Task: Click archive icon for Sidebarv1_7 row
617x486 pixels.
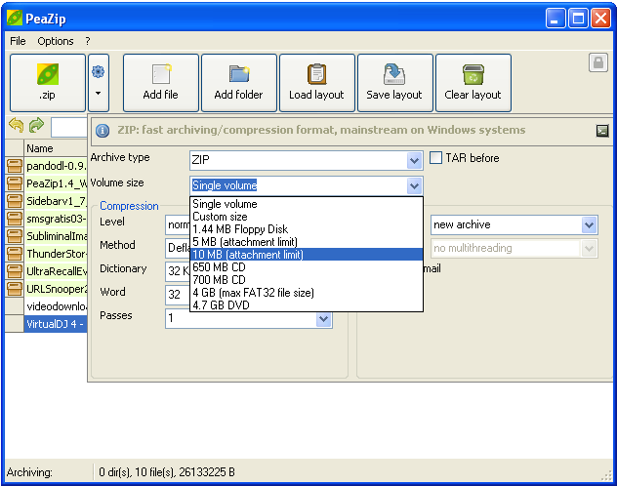Action: [15, 201]
